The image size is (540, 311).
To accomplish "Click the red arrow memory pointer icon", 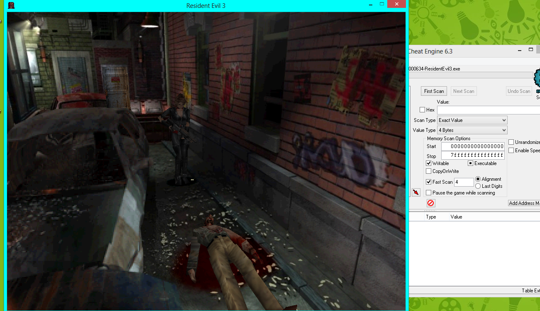I will [x=415, y=192].
